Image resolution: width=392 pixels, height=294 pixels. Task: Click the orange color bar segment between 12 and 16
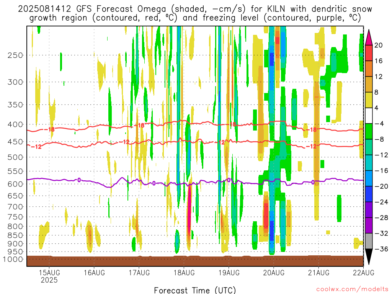pos(369,69)
